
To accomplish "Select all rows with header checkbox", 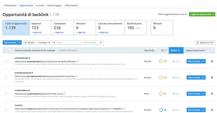I will (x=6, y=50).
